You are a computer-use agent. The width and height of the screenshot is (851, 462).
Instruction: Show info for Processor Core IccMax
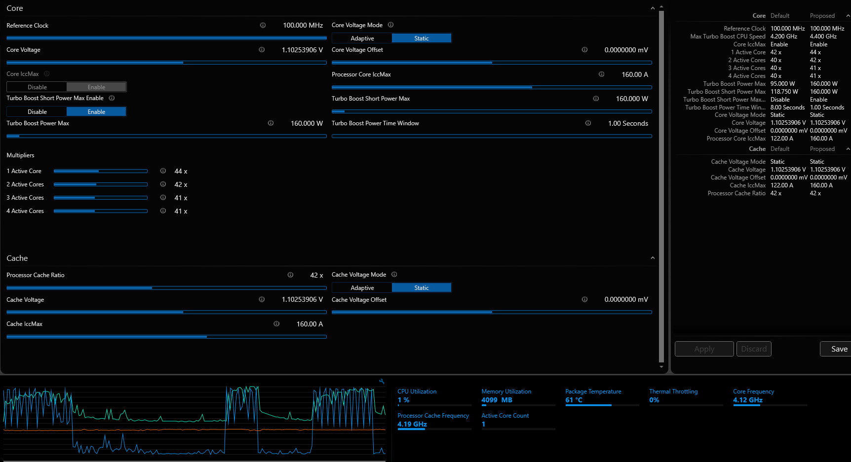point(601,74)
